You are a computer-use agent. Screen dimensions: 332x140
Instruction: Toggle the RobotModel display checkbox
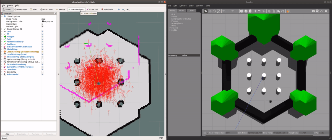[x=42, y=74]
